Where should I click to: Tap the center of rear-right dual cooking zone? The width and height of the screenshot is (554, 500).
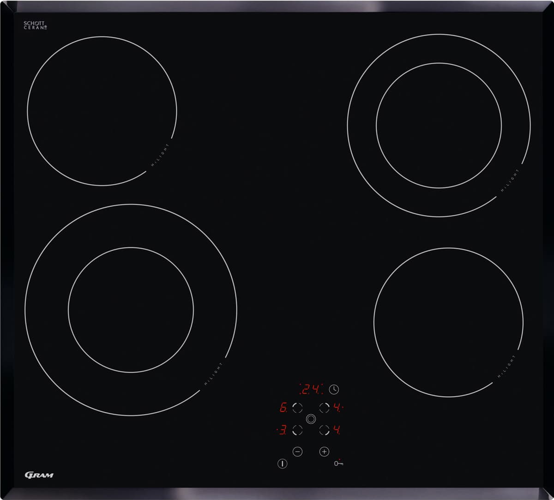point(439,125)
